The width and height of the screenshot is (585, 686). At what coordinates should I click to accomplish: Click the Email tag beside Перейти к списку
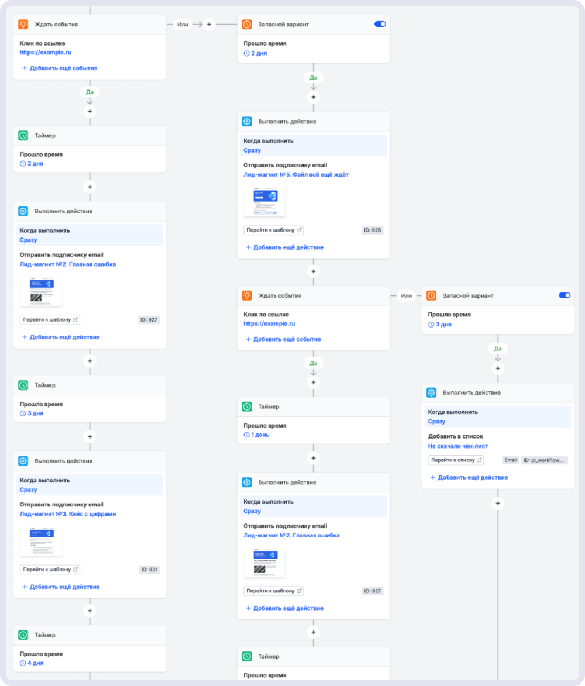(x=511, y=460)
